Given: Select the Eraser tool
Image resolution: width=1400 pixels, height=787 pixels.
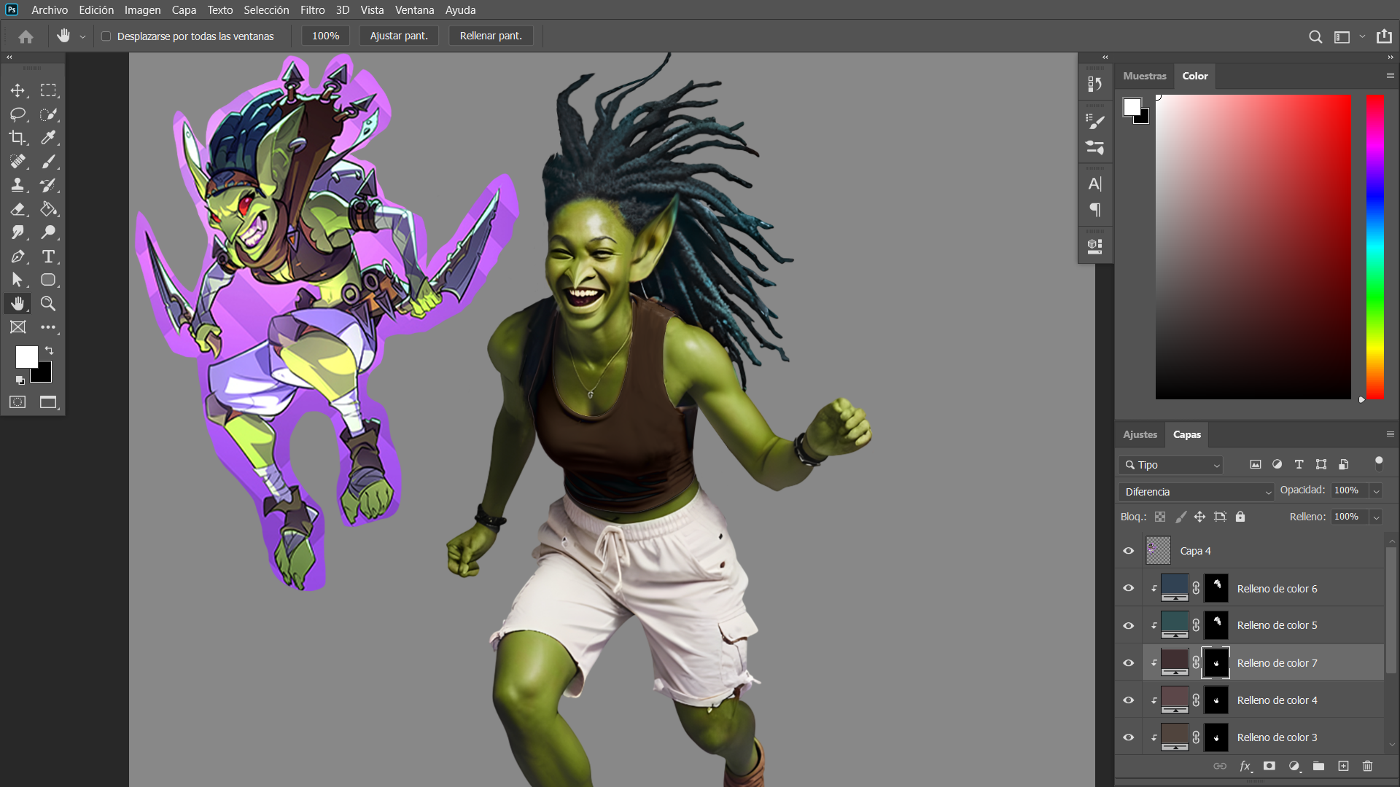Looking at the screenshot, I should coord(17,209).
